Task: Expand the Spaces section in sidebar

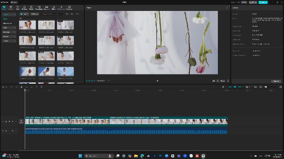Action: point(9,36)
